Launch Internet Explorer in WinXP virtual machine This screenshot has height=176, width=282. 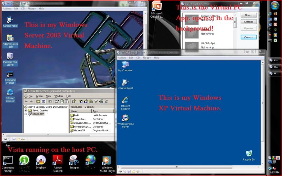[125, 103]
